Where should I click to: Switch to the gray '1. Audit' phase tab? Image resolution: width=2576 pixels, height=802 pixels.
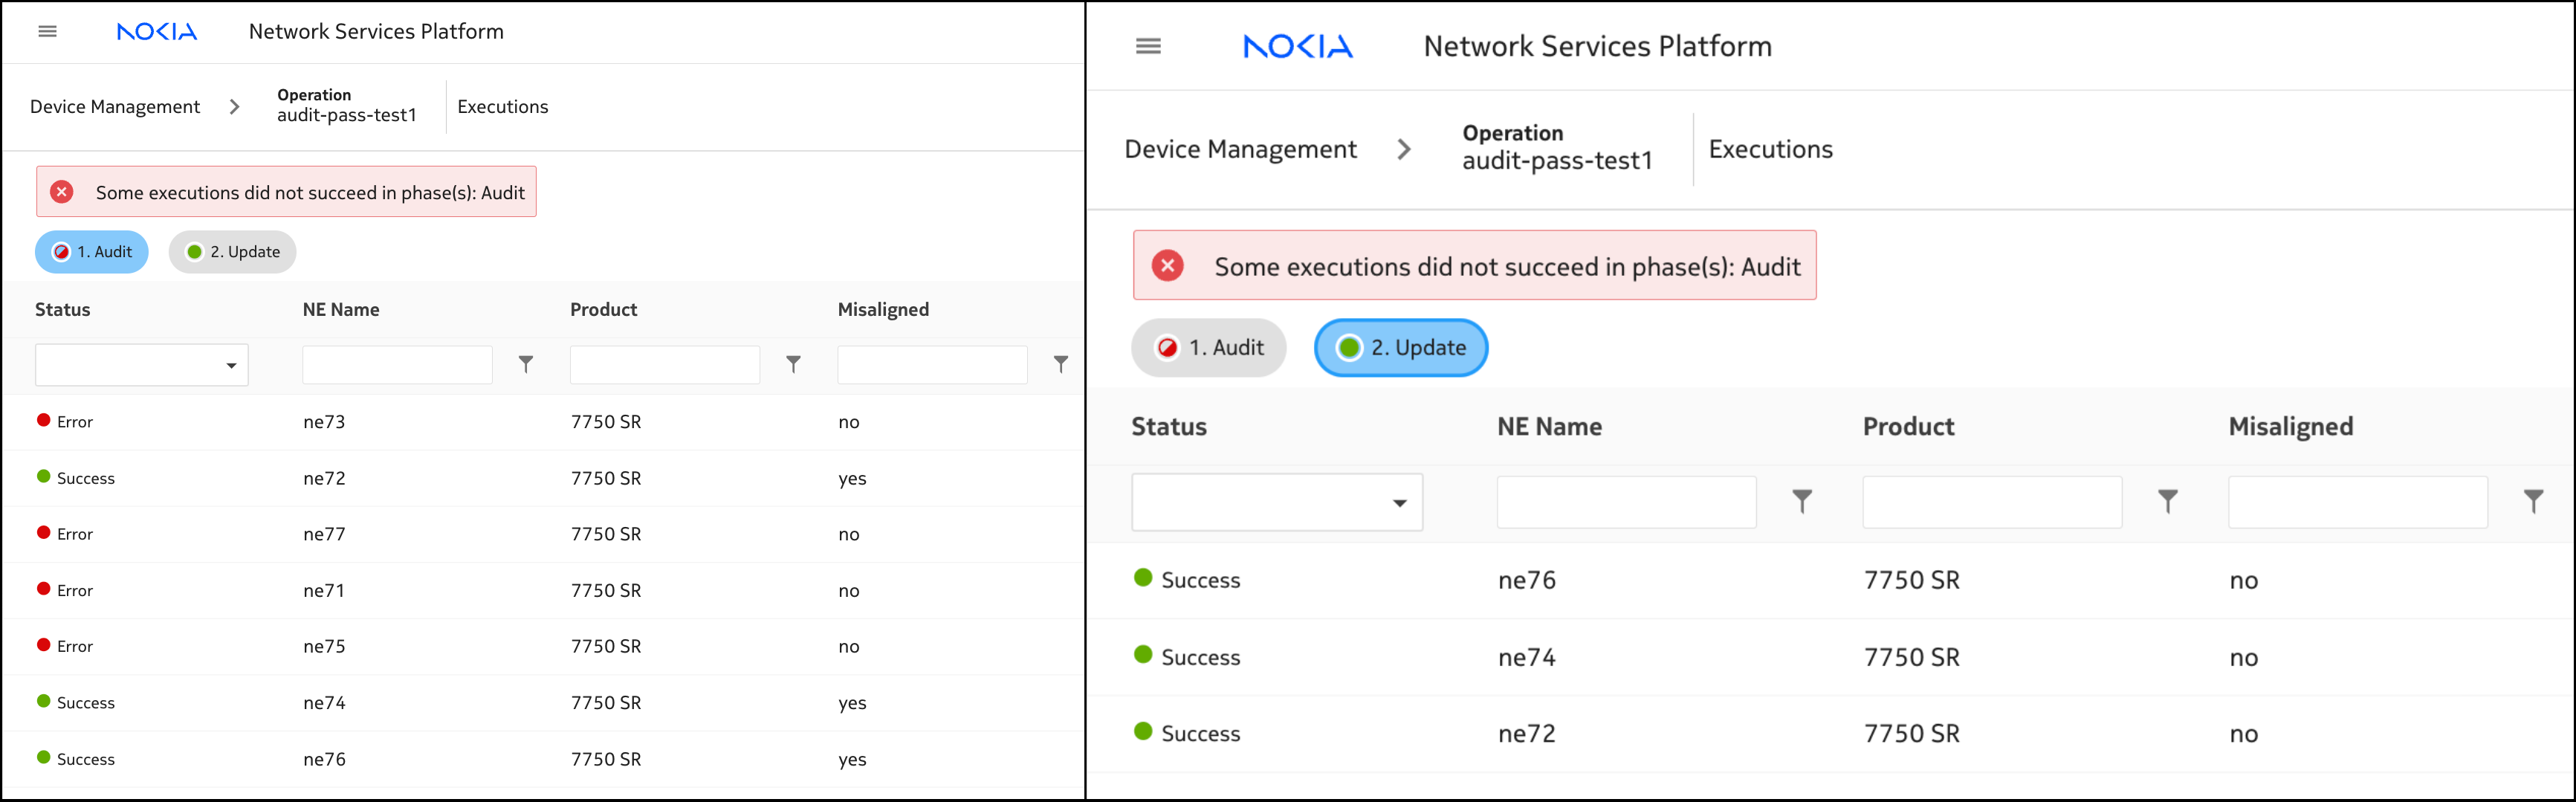1208,348
